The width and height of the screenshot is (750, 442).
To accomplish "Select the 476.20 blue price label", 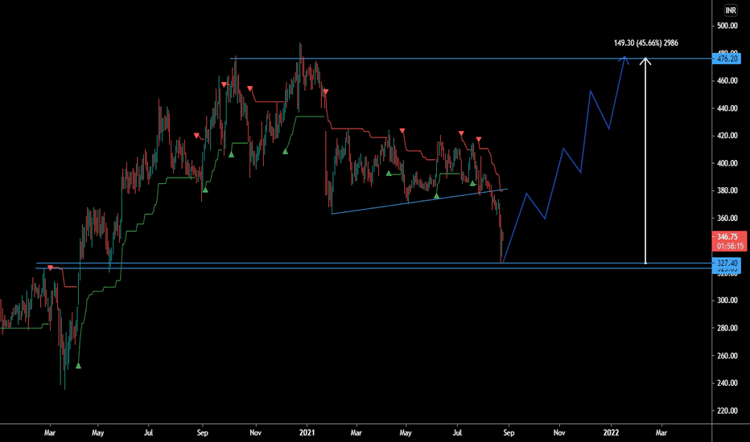I will 727,59.
